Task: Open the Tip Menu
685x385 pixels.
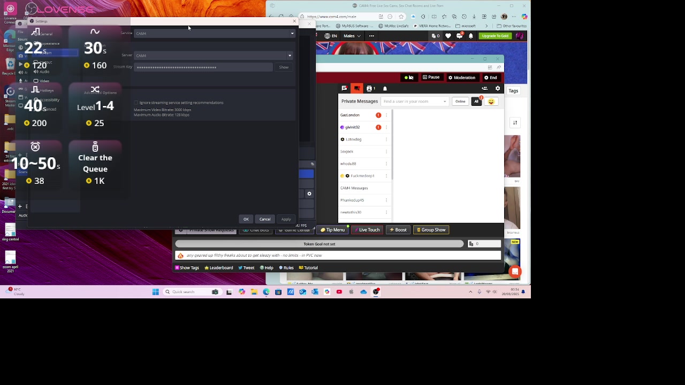Action: (332, 230)
